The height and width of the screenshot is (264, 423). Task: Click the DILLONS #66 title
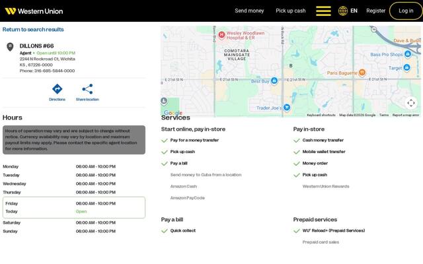tap(37, 46)
